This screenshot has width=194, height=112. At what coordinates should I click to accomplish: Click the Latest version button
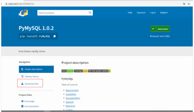coord(160,29)
